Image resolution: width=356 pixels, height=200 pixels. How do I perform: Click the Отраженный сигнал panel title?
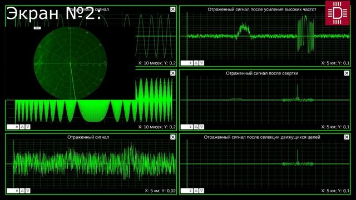click(x=88, y=137)
